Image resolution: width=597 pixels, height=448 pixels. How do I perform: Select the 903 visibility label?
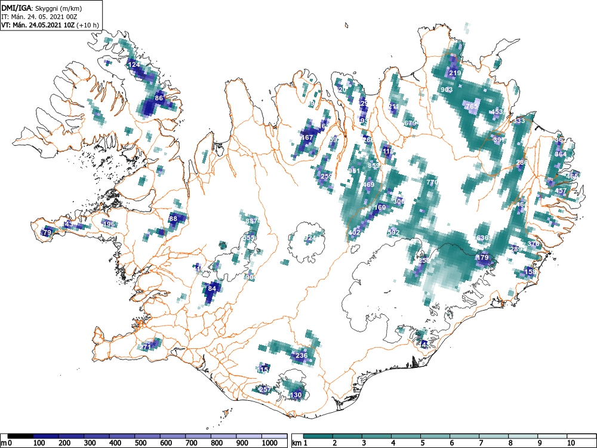(x=447, y=90)
